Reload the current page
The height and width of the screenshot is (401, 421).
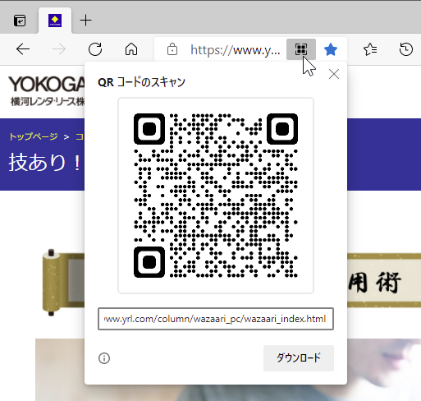(95, 49)
